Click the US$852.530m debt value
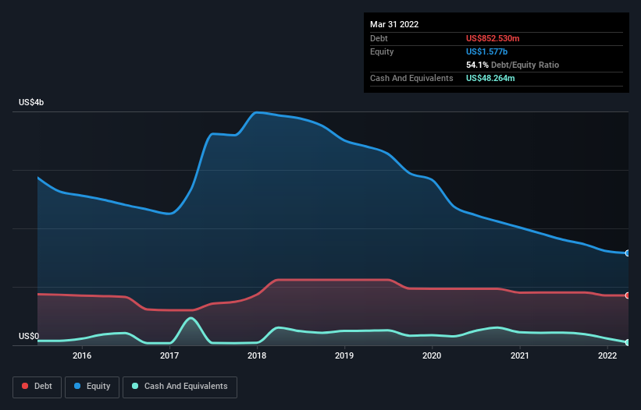 coord(493,38)
